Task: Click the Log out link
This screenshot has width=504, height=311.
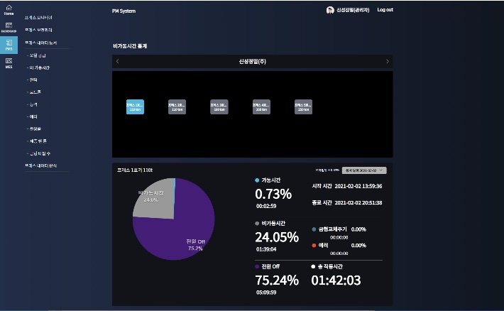Action: (x=385, y=10)
